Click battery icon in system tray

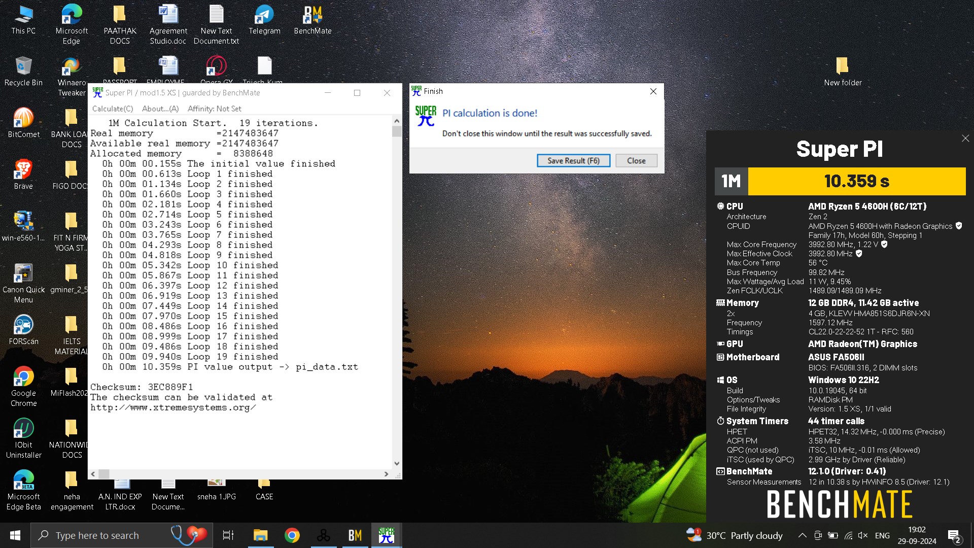(x=833, y=535)
